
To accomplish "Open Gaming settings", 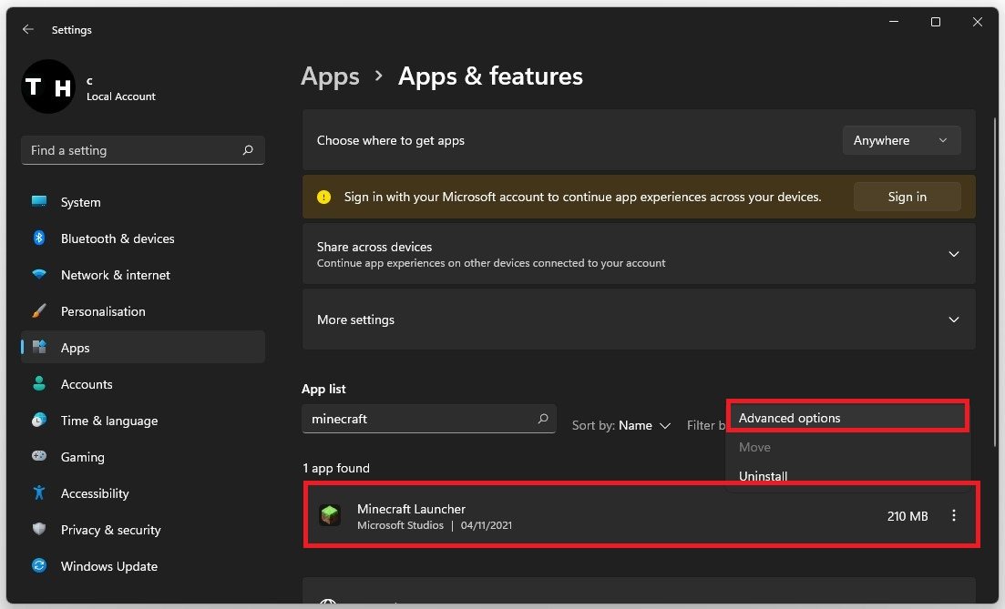I will coord(82,457).
